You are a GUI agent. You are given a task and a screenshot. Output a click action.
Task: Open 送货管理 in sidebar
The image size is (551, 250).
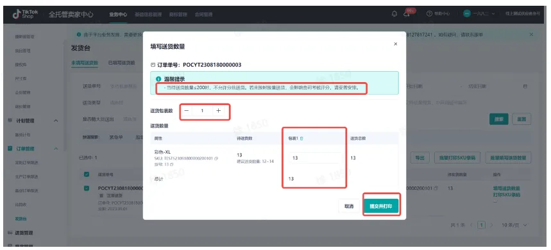pos(24,233)
